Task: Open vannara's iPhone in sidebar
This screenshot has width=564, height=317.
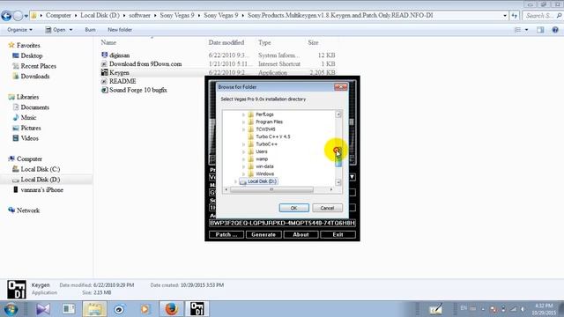Action: 41,190
